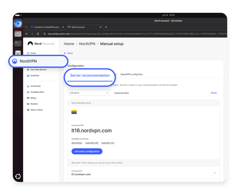Reset the server filters
The image size is (240, 195).
(x=214, y=93)
